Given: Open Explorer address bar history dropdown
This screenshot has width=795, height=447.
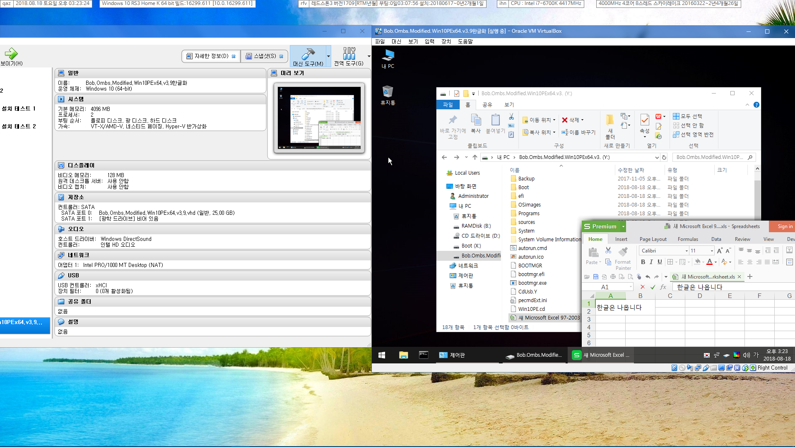Looking at the screenshot, I should click(657, 157).
